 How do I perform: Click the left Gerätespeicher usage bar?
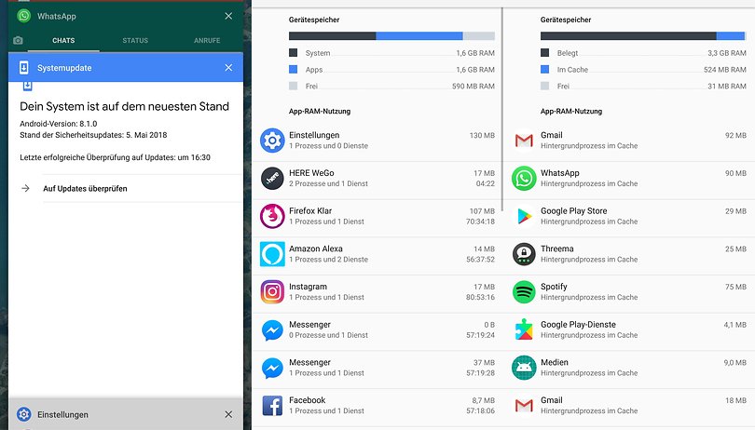click(392, 35)
